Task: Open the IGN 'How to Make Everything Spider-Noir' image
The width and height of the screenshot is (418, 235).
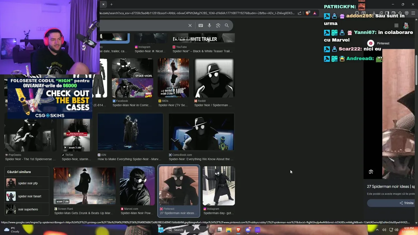Action: [130, 132]
